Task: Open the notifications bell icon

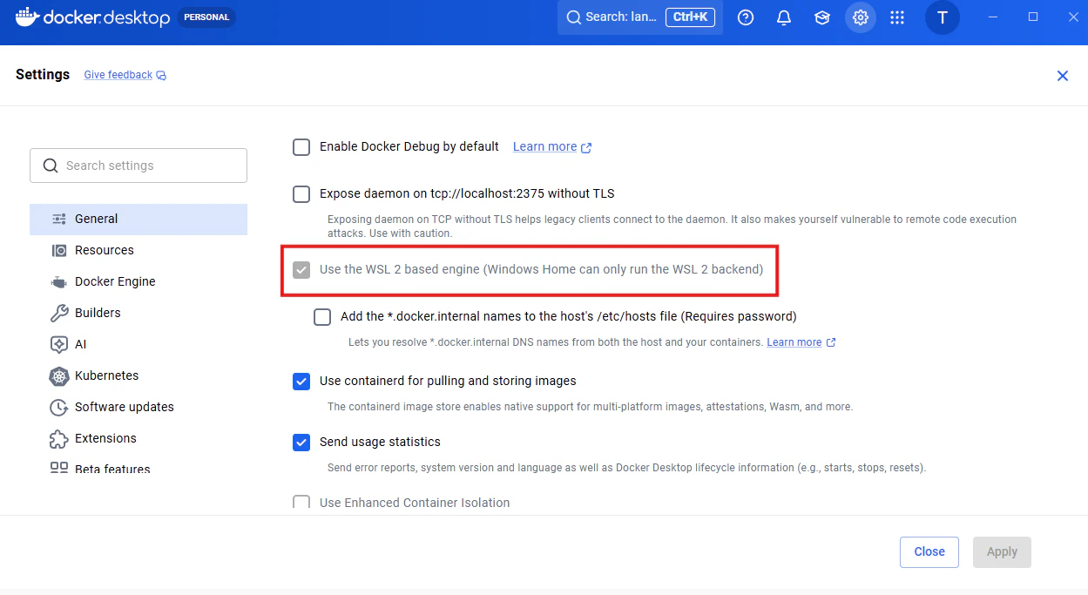Action: [x=784, y=17]
